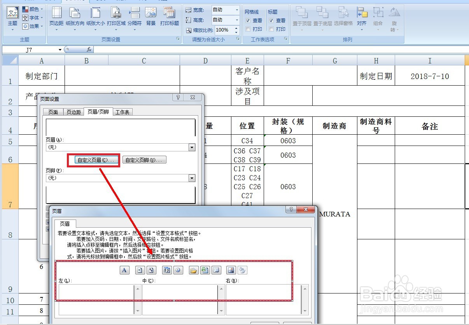Click the insert time icon
The image size is (469, 325).
point(178,270)
